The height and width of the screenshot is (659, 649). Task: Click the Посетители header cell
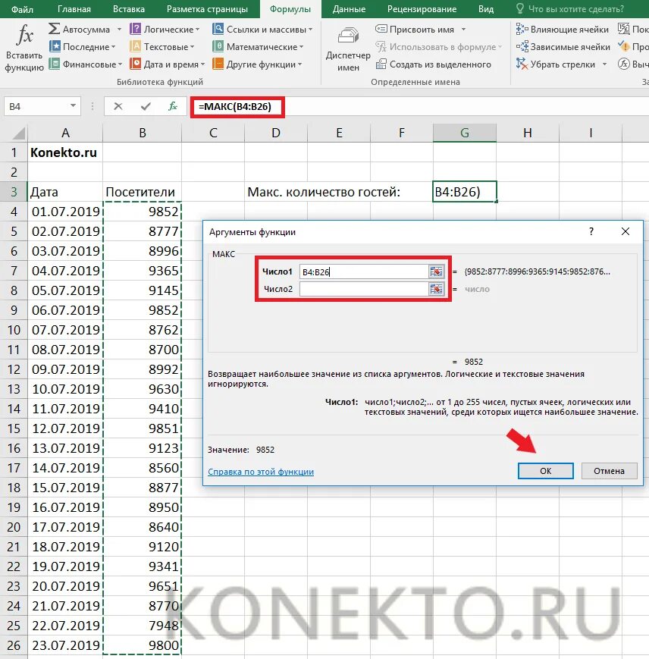coord(143,192)
